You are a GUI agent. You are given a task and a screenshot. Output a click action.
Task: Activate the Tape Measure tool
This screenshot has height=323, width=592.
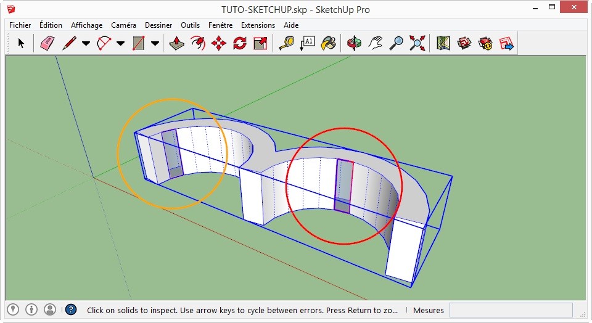point(287,43)
